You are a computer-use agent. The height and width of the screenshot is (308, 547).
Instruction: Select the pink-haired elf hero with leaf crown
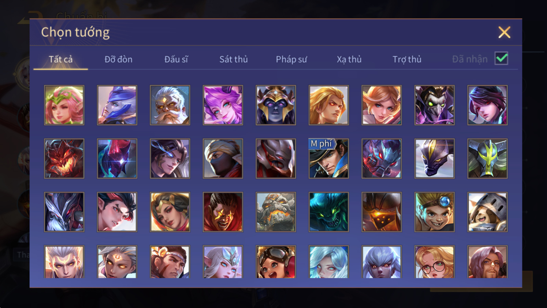[64, 105]
